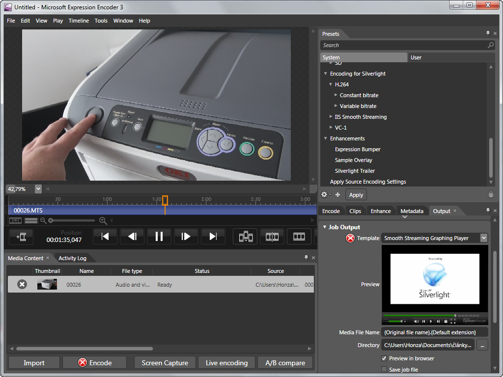Step forward one frame
Viewport: 503px width, 377px height.
pyautogui.click(x=186, y=237)
